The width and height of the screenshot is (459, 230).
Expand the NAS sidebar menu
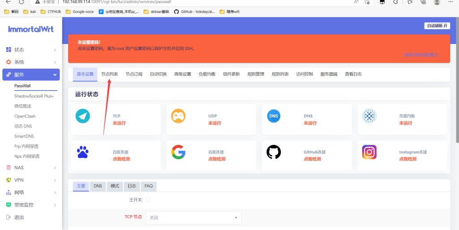(x=31, y=168)
